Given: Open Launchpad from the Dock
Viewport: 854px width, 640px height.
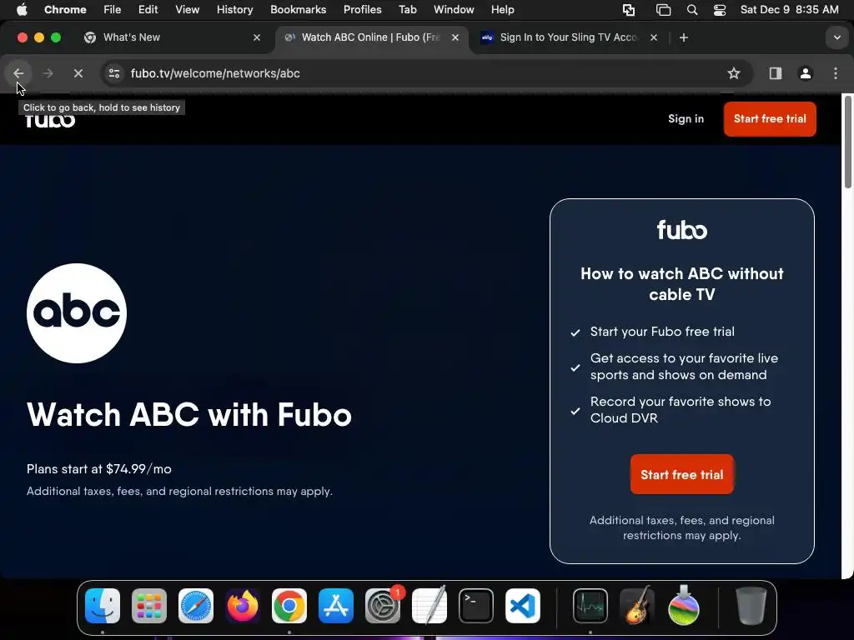Looking at the screenshot, I should tap(149, 606).
